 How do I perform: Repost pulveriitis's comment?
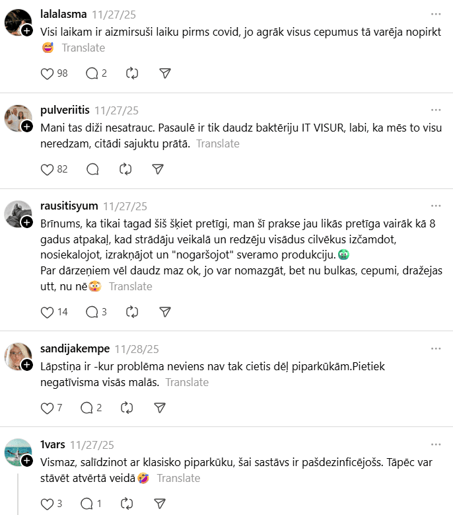pos(125,169)
